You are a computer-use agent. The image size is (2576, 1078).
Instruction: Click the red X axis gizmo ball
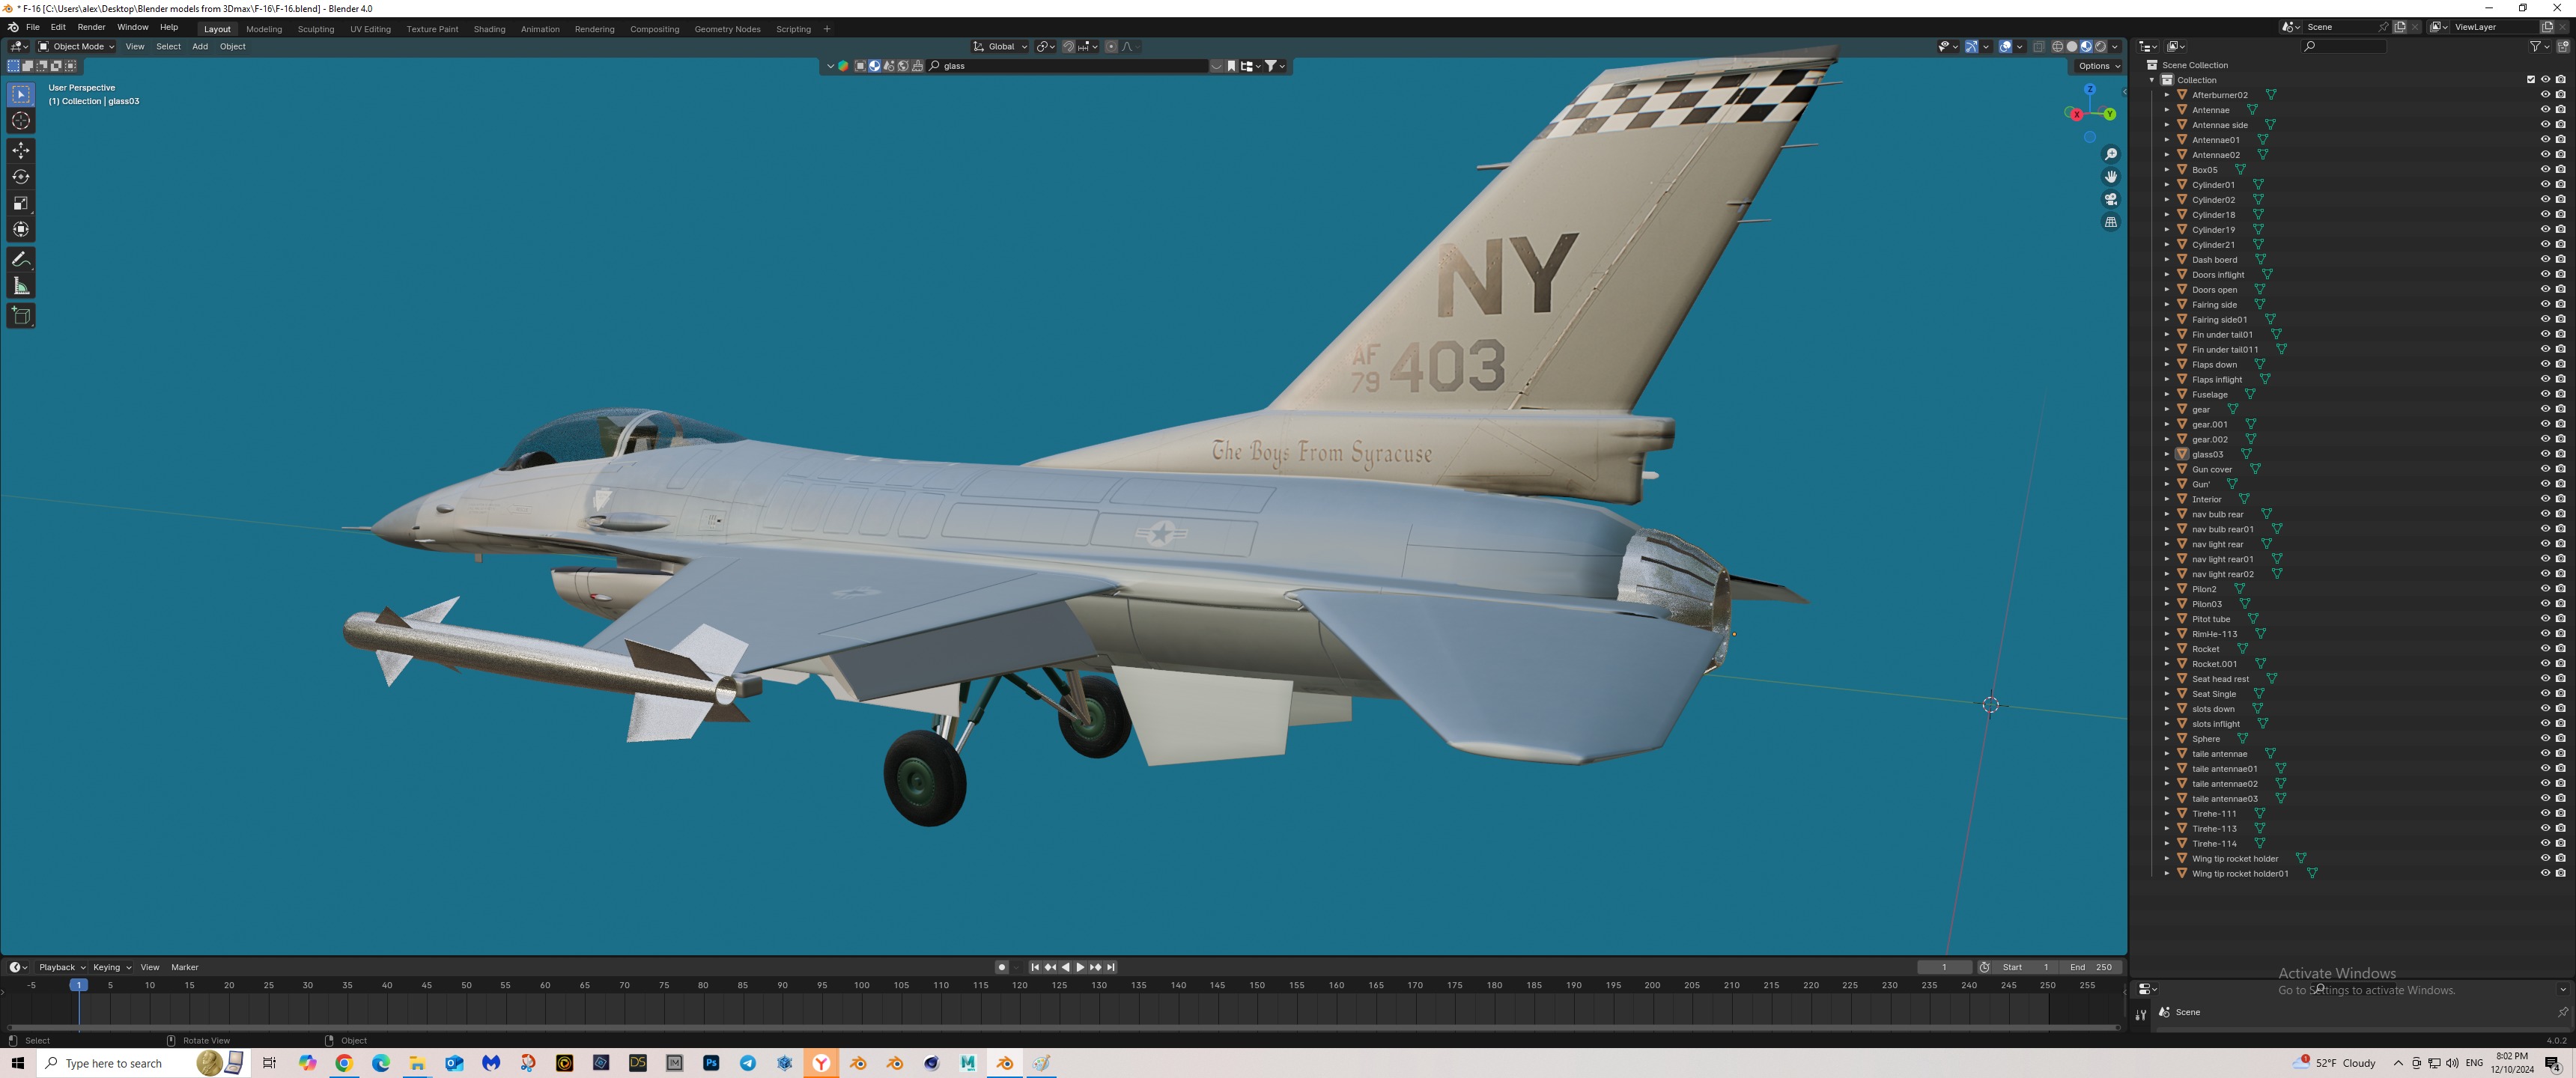point(2077,115)
